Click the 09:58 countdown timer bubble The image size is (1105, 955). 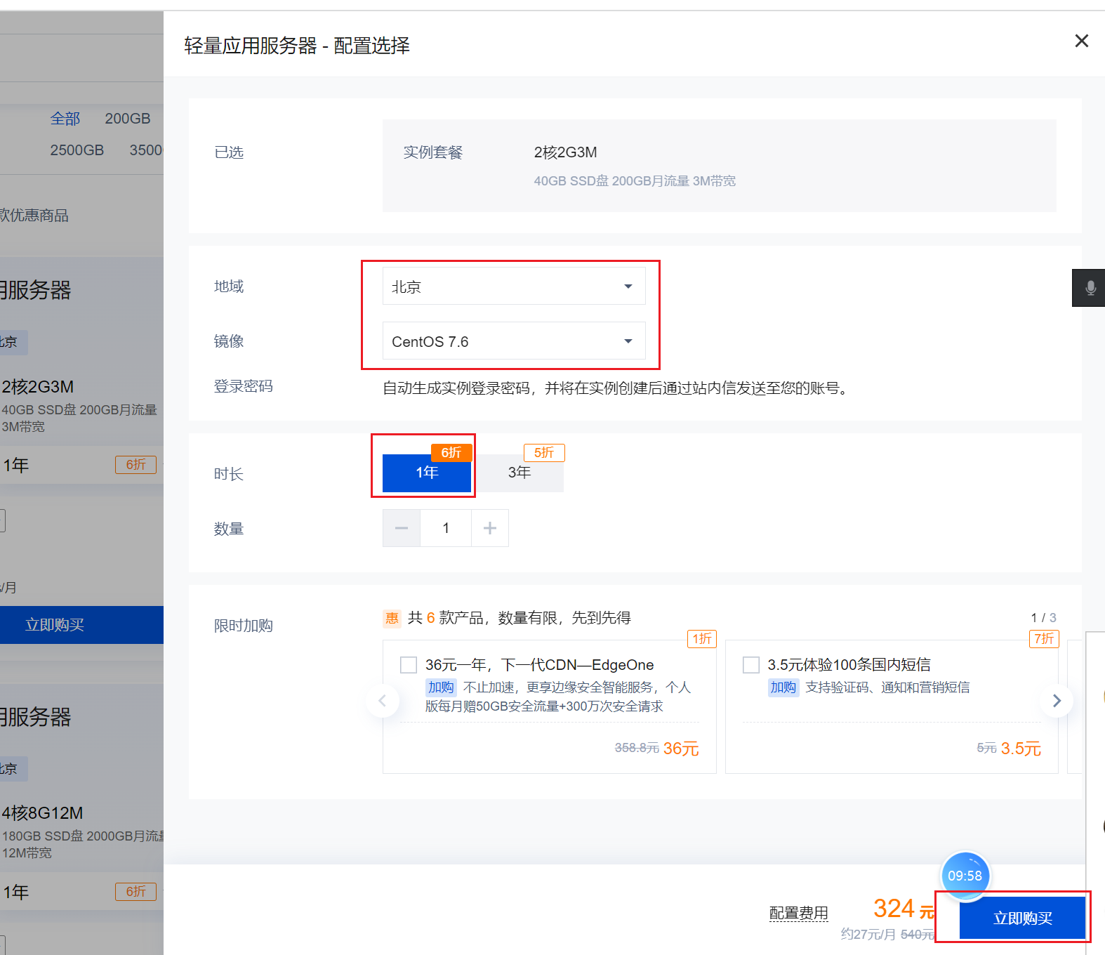[x=965, y=876]
